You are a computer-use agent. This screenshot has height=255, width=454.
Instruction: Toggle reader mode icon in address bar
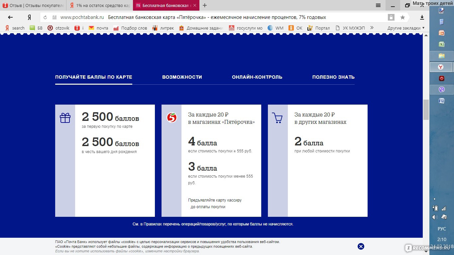[54, 17]
